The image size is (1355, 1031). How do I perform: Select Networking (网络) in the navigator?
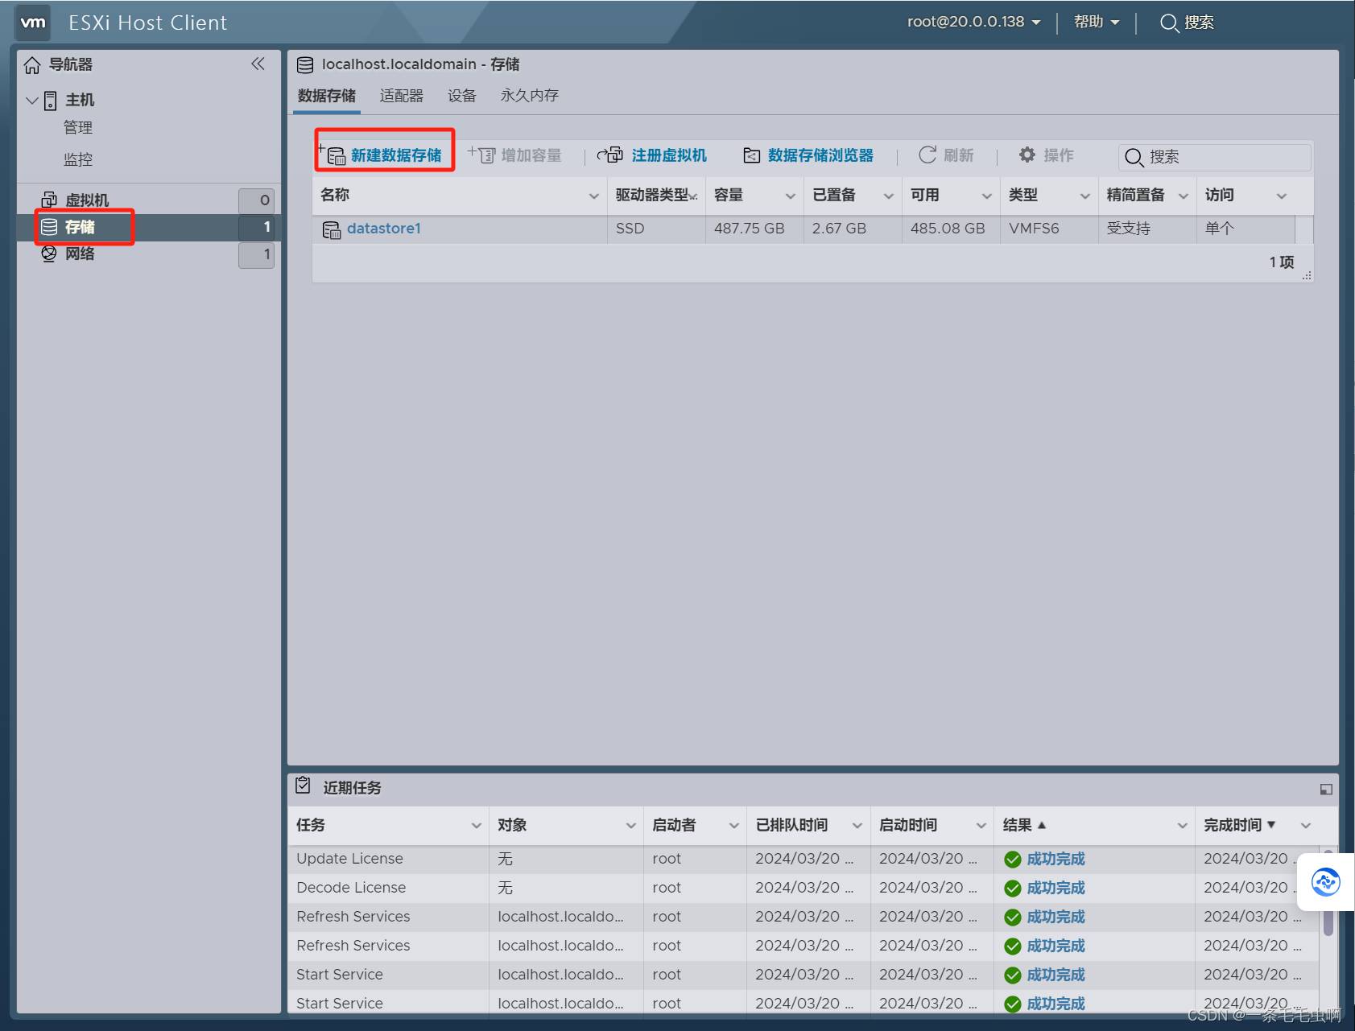coord(79,254)
